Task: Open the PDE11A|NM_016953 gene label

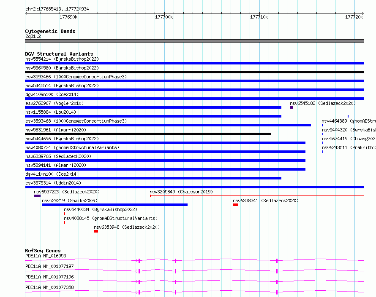Action: pyautogui.click(x=46, y=256)
